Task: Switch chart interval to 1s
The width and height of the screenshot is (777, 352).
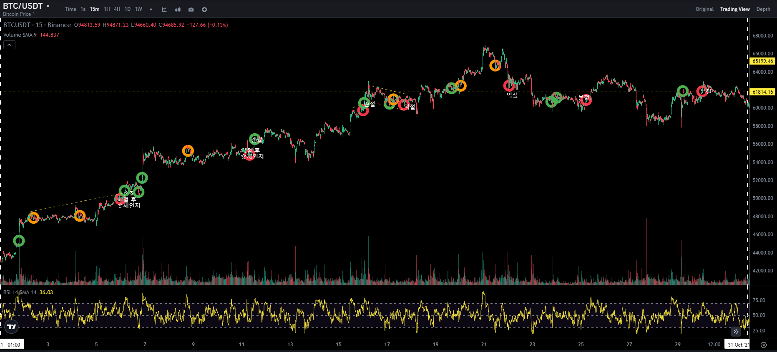Action: [83, 9]
